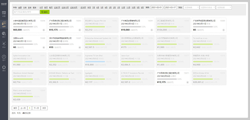Click the start date field 2021-02-01
Image resolution: width=250 pixels, height=120 pixels.
coord(157,7)
